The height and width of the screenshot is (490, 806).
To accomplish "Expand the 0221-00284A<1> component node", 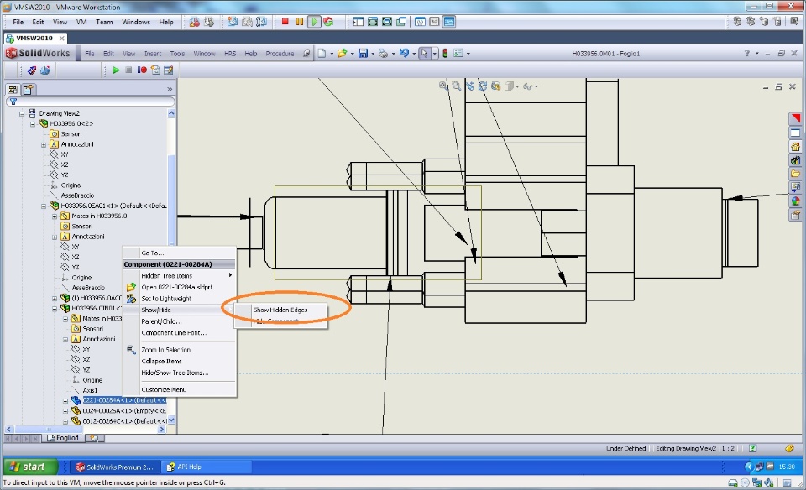I will click(65, 400).
